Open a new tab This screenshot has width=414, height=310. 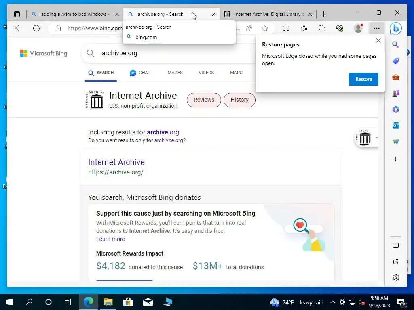[323, 14]
